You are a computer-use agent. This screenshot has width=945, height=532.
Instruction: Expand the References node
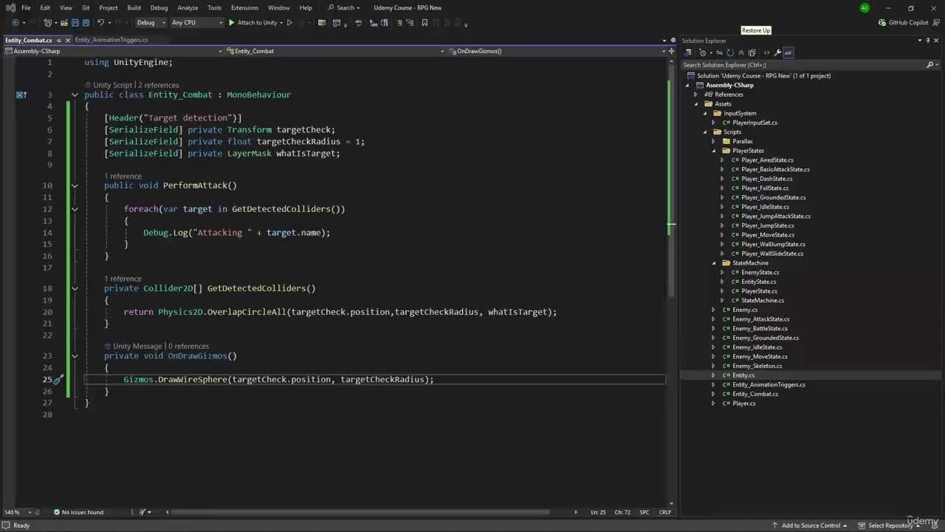point(695,95)
